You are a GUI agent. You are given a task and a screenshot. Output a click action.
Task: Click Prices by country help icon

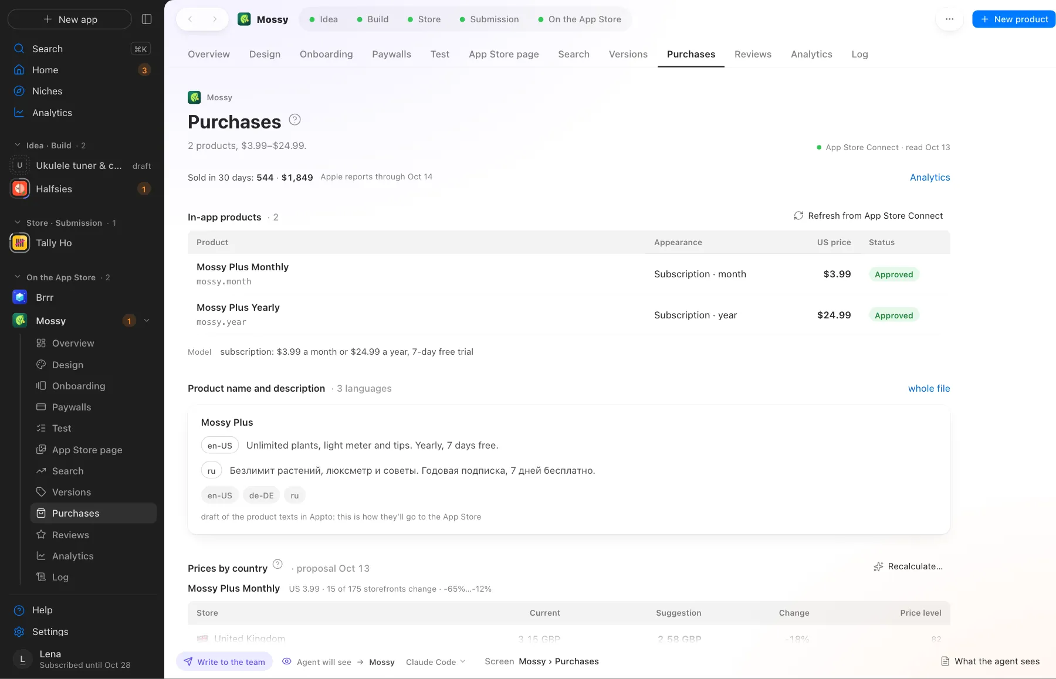click(278, 564)
